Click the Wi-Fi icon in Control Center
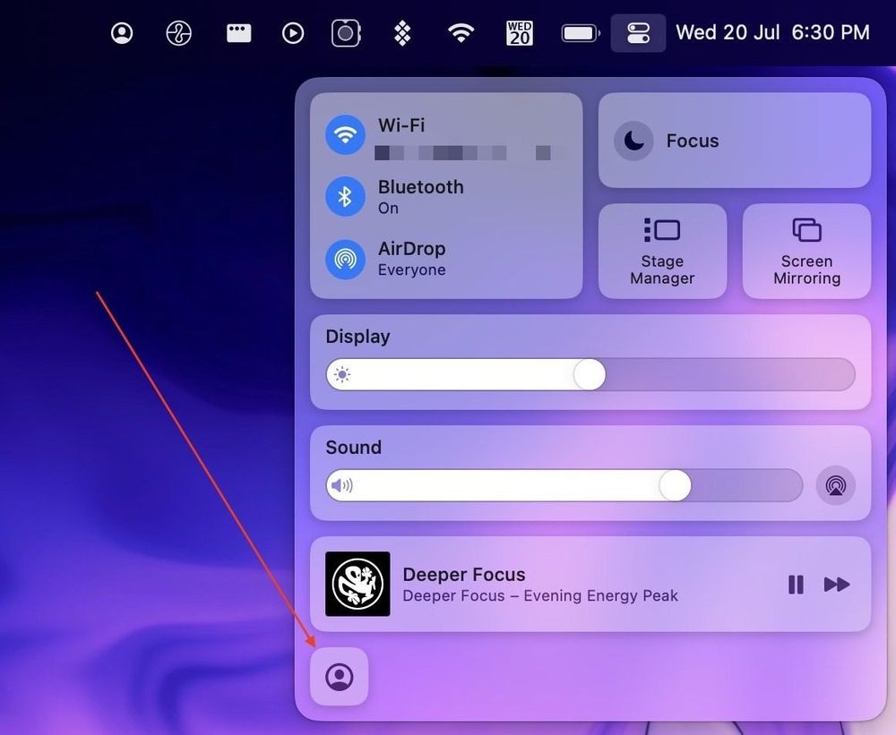Screen dimensions: 896x735 pos(344,136)
